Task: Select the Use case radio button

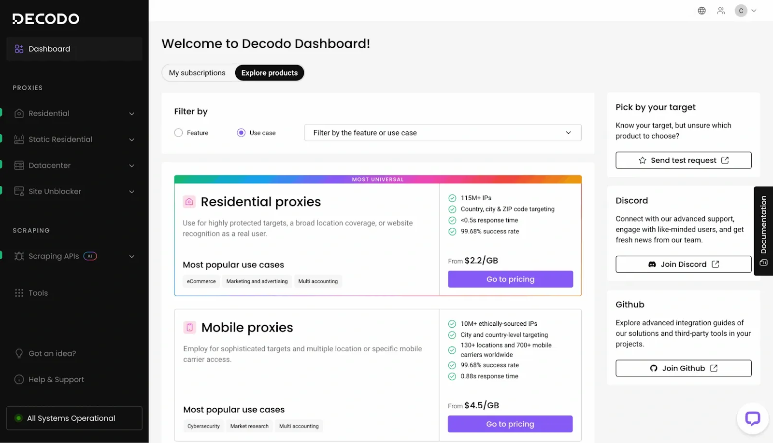Action: point(241,133)
